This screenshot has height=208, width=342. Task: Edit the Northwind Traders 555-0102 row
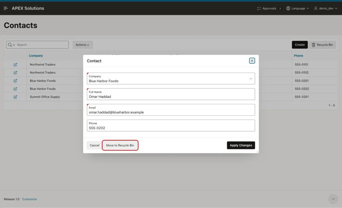(x=15, y=73)
